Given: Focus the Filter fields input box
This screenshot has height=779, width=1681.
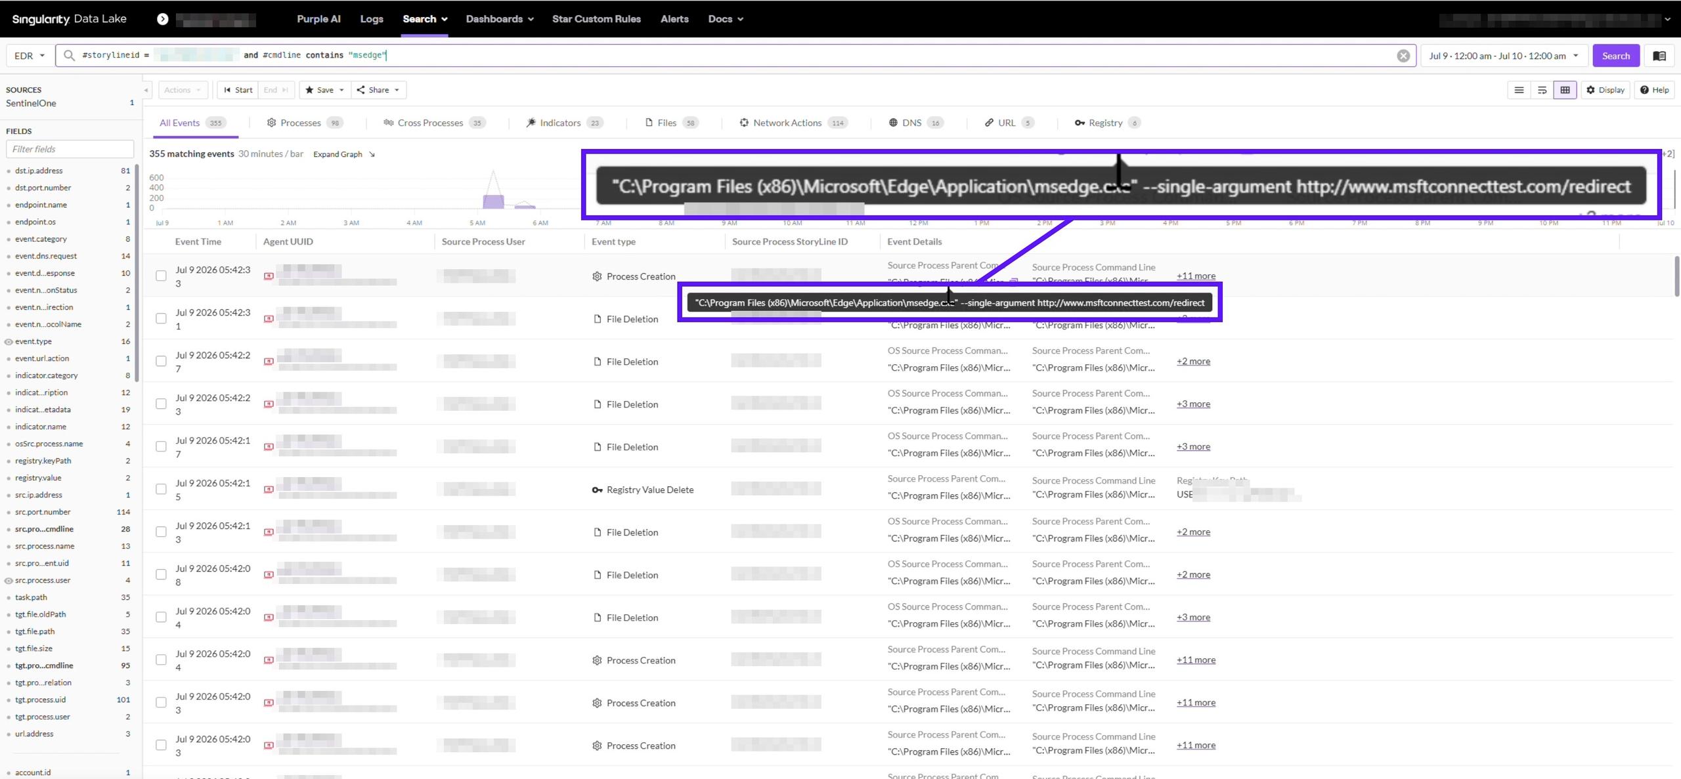Looking at the screenshot, I should point(70,149).
